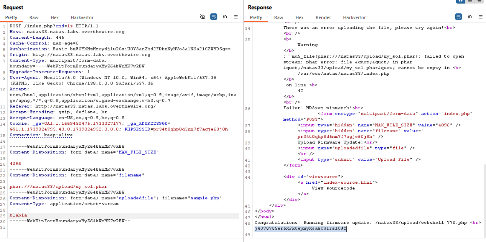Screen dimensions: 486x242
Task: Click the uploadedfile input tag in Response
Action: (x=356, y=148)
